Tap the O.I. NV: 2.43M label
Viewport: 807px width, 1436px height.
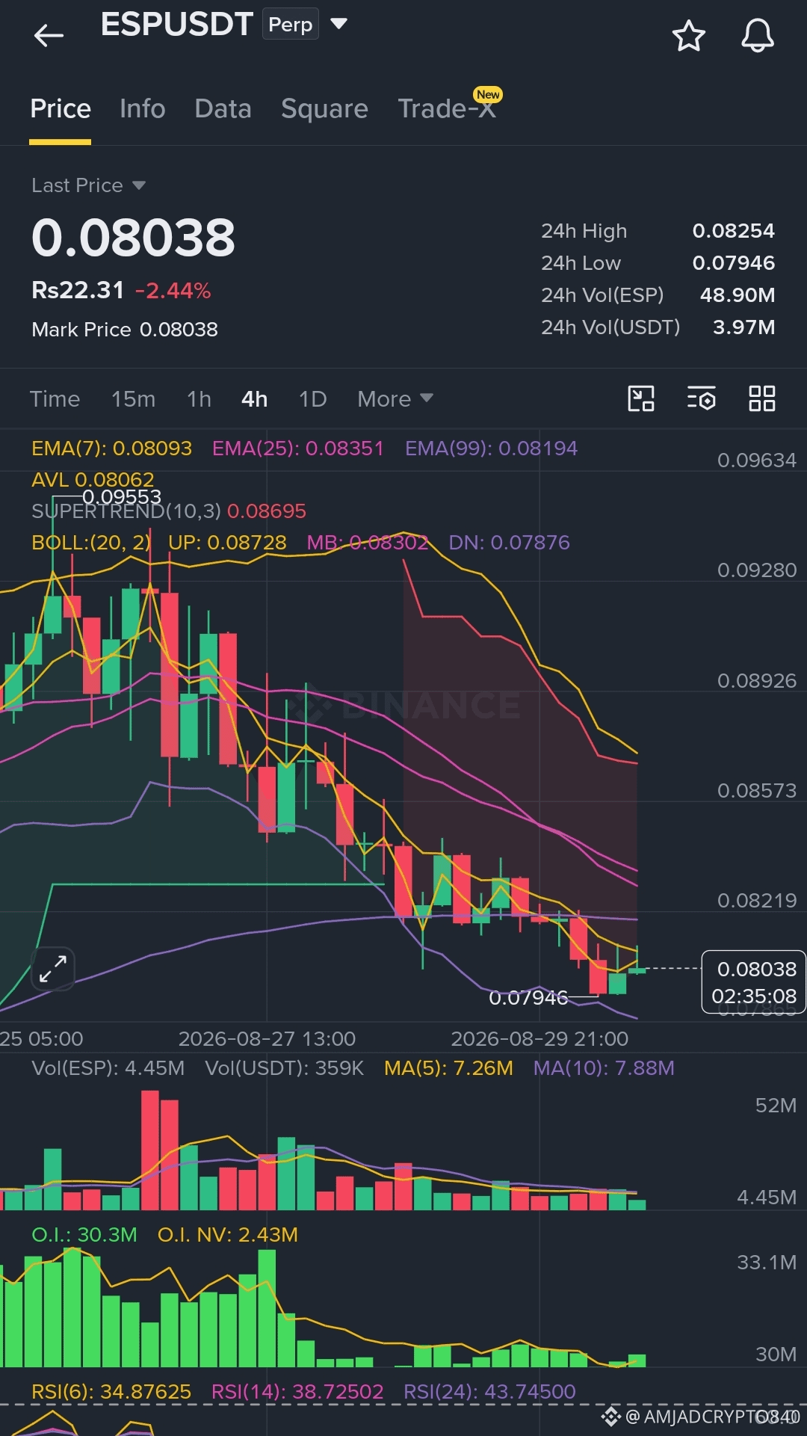pos(227,1234)
